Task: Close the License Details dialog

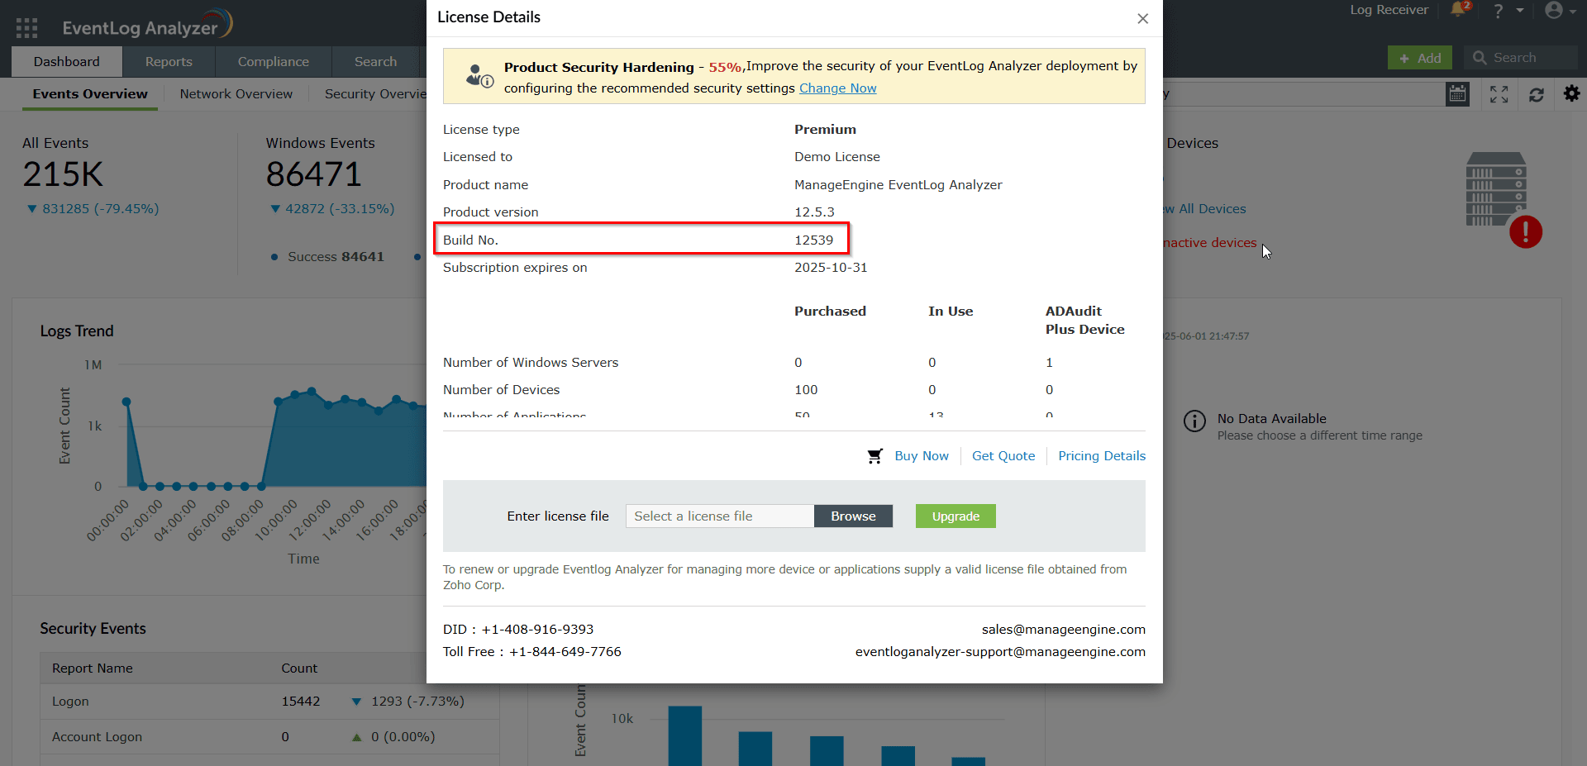Action: point(1142,18)
